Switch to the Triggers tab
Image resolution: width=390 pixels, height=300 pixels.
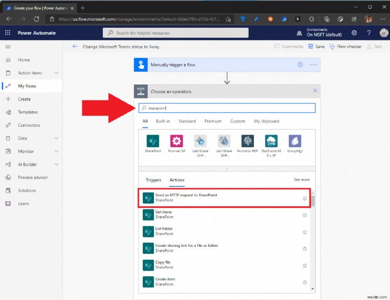coord(153,180)
